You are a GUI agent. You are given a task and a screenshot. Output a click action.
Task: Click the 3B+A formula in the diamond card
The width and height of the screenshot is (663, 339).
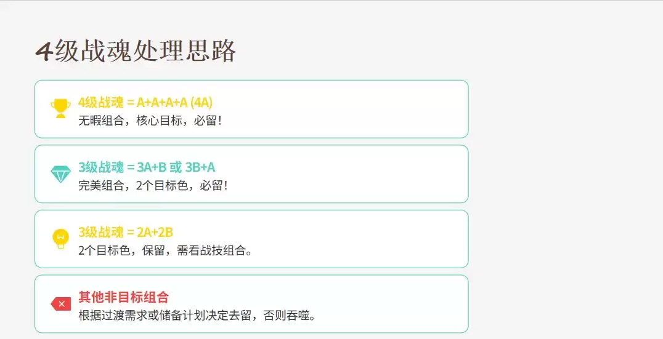pyautogui.click(x=200, y=167)
